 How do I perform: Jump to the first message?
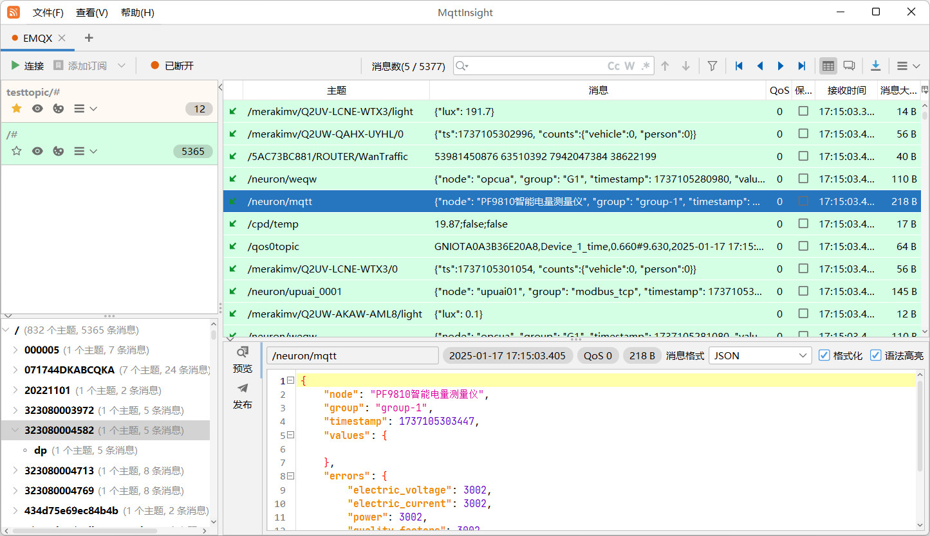(739, 66)
